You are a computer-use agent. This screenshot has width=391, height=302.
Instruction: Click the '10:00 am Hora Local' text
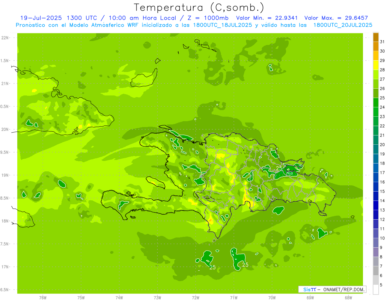142,18
